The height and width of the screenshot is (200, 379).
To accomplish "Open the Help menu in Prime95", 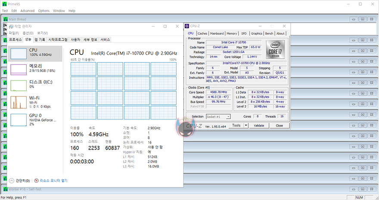I will [72, 11].
